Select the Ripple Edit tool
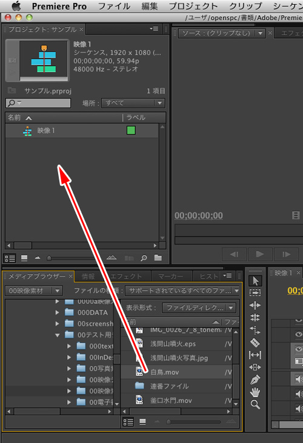Screen dimensions: 303x443 [x=255, y=305]
